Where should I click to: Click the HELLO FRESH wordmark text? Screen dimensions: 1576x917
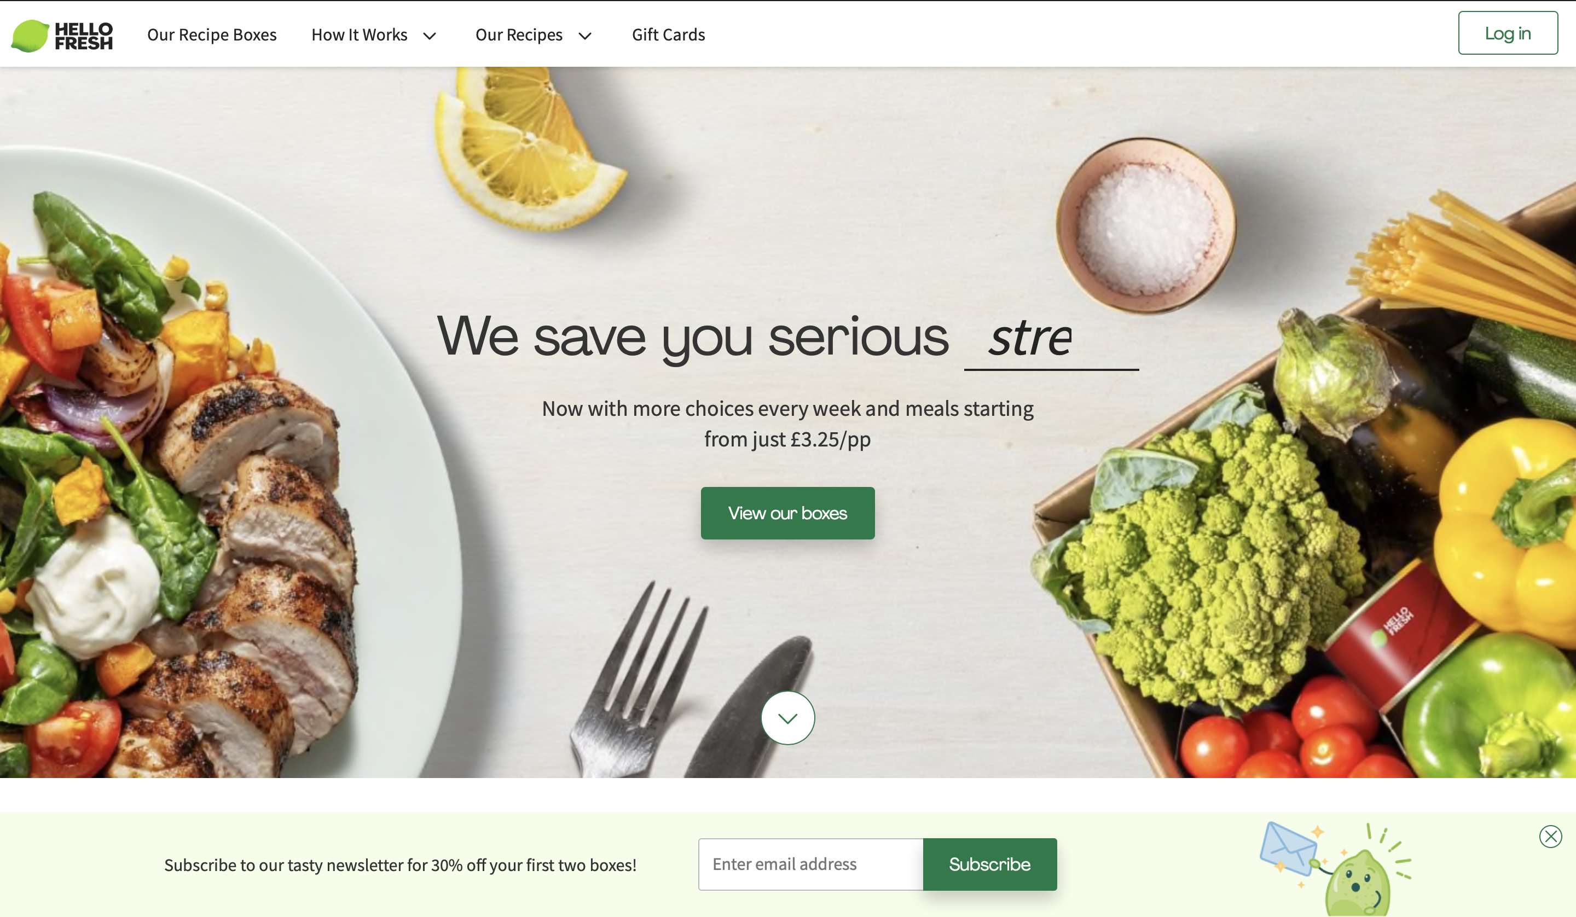[84, 36]
